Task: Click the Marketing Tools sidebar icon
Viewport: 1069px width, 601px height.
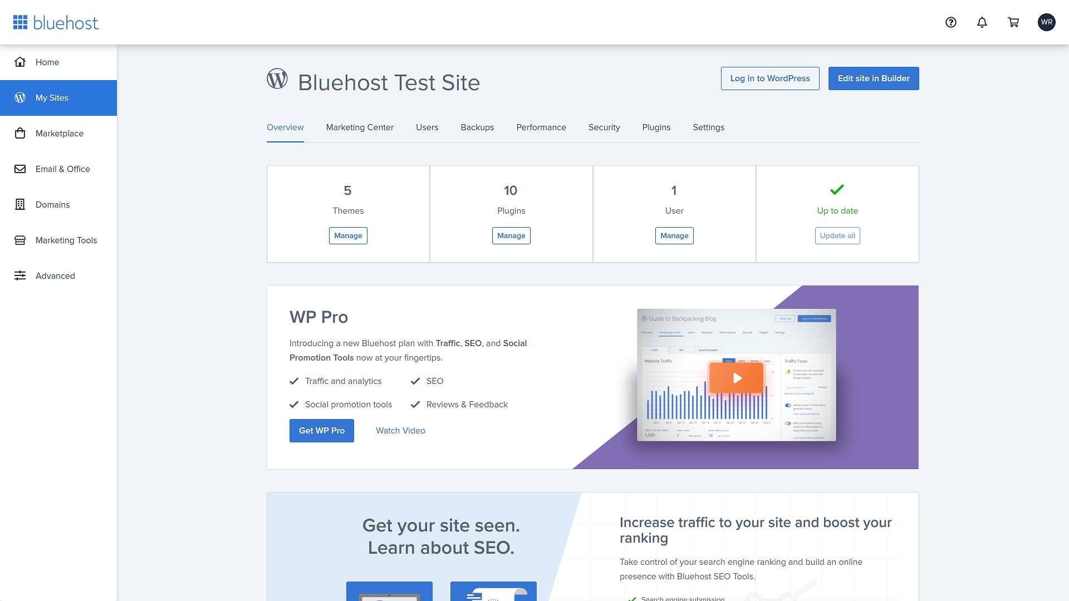Action: pyautogui.click(x=20, y=240)
